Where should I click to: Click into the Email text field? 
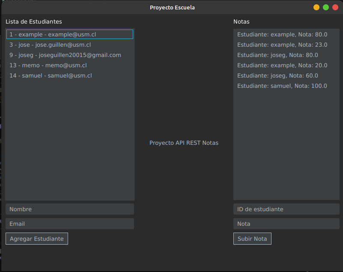(x=70, y=224)
